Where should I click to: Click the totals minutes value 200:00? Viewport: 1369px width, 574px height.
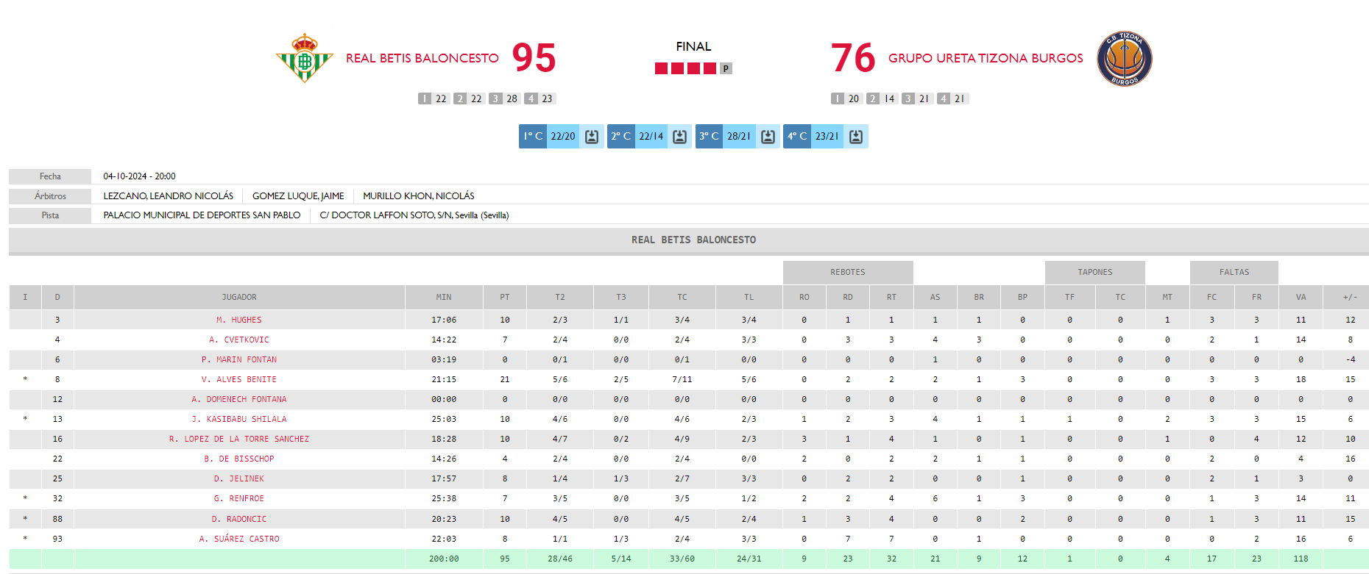coord(444,559)
